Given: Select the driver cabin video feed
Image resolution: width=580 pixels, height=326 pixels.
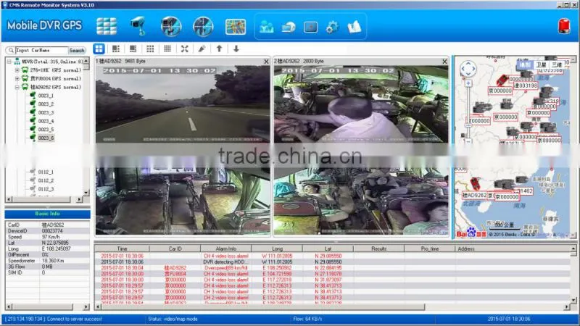Looking at the screenshot, I should coord(361,104).
